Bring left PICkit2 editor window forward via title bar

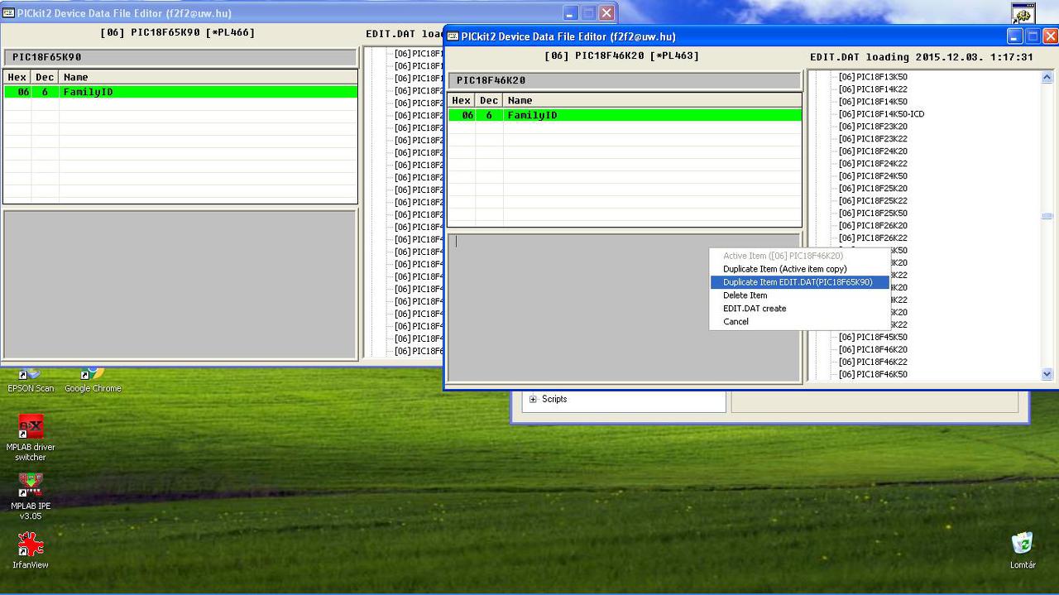[281, 13]
